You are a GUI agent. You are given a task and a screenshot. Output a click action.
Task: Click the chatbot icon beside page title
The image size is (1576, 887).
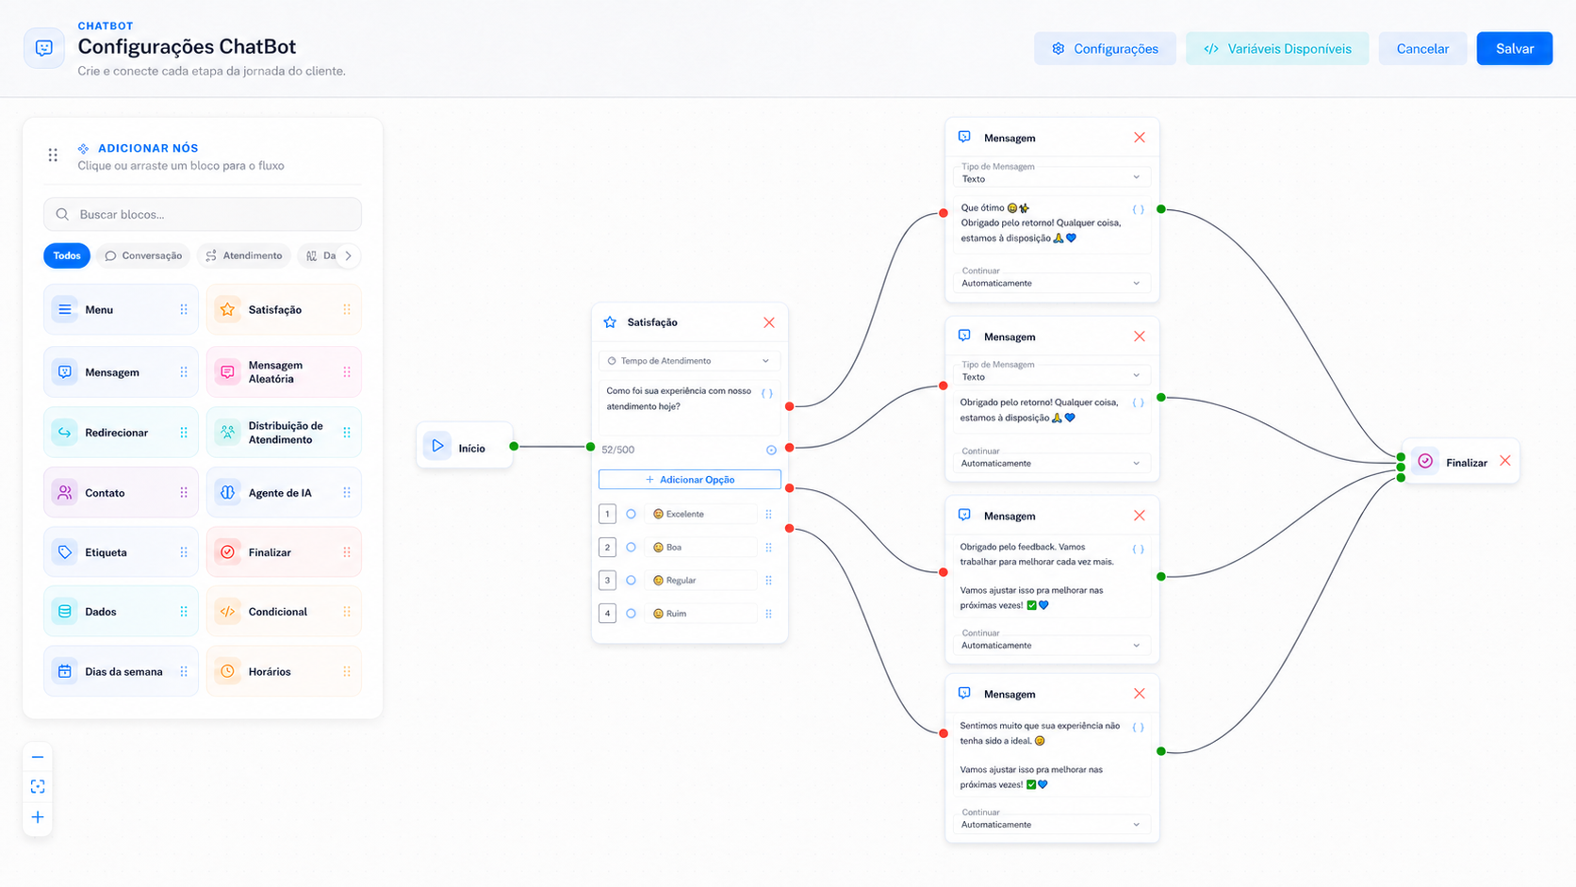44,48
